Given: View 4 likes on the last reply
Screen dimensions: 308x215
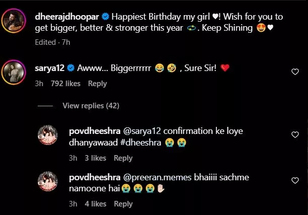Looking at the screenshot, I should pos(95,204).
